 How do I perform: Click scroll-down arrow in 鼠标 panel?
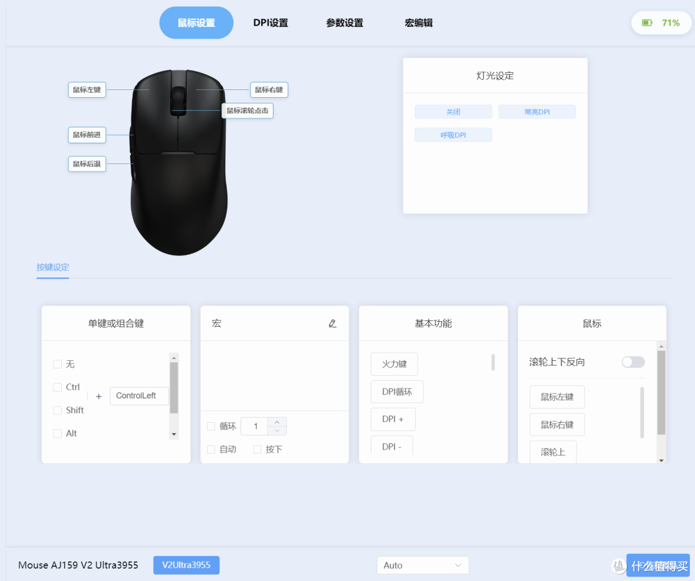coord(662,461)
